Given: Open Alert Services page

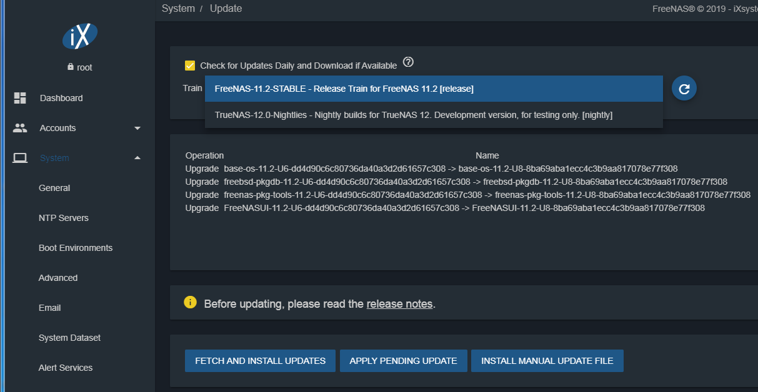Looking at the screenshot, I should pos(66,368).
